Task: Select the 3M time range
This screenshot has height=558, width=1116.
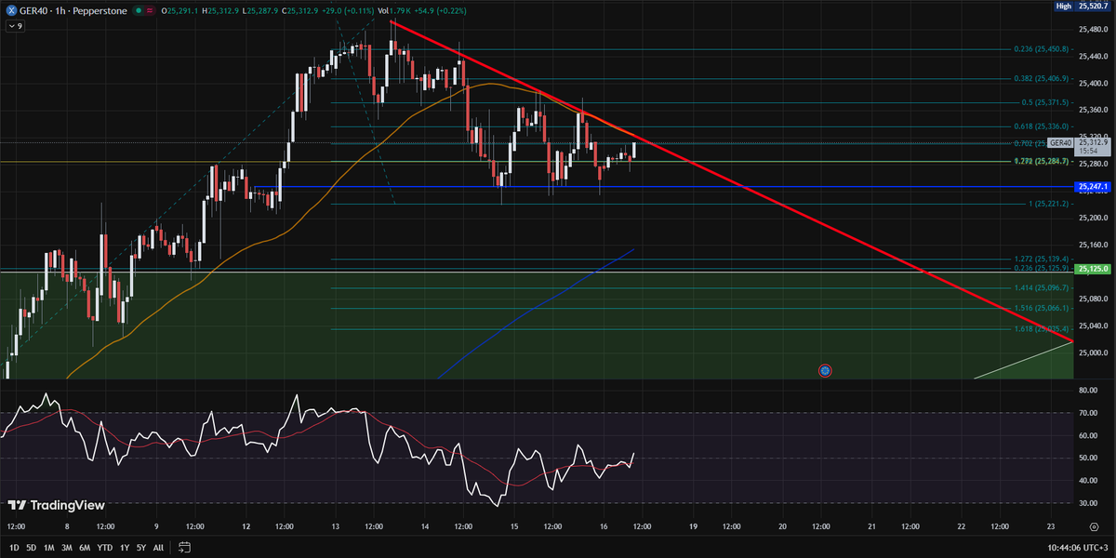Action: 67,548
